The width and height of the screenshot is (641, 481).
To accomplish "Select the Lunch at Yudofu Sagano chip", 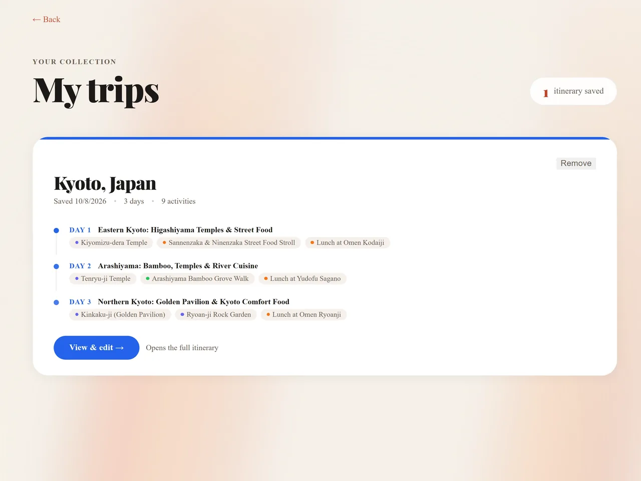I will (302, 279).
